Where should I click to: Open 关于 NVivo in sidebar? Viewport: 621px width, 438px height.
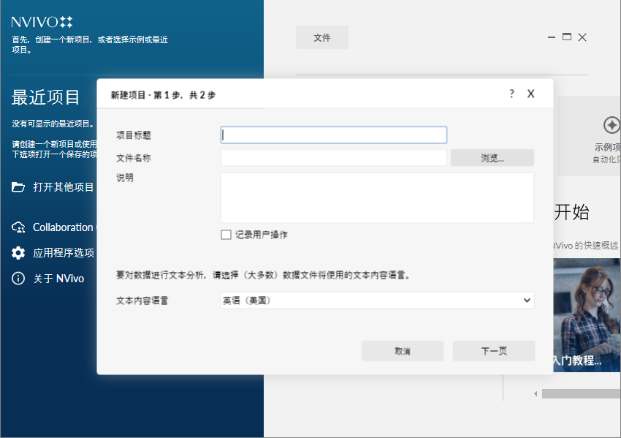point(58,279)
